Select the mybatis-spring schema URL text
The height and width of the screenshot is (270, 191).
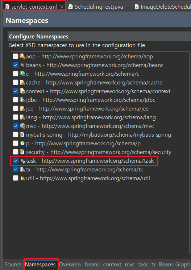coord(120,135)
